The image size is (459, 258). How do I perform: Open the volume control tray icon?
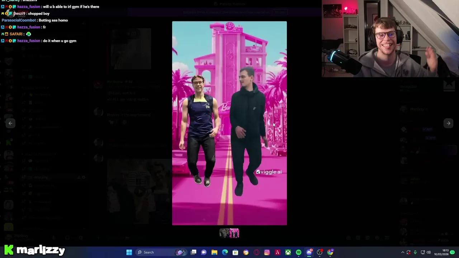(x=429, y=253)
